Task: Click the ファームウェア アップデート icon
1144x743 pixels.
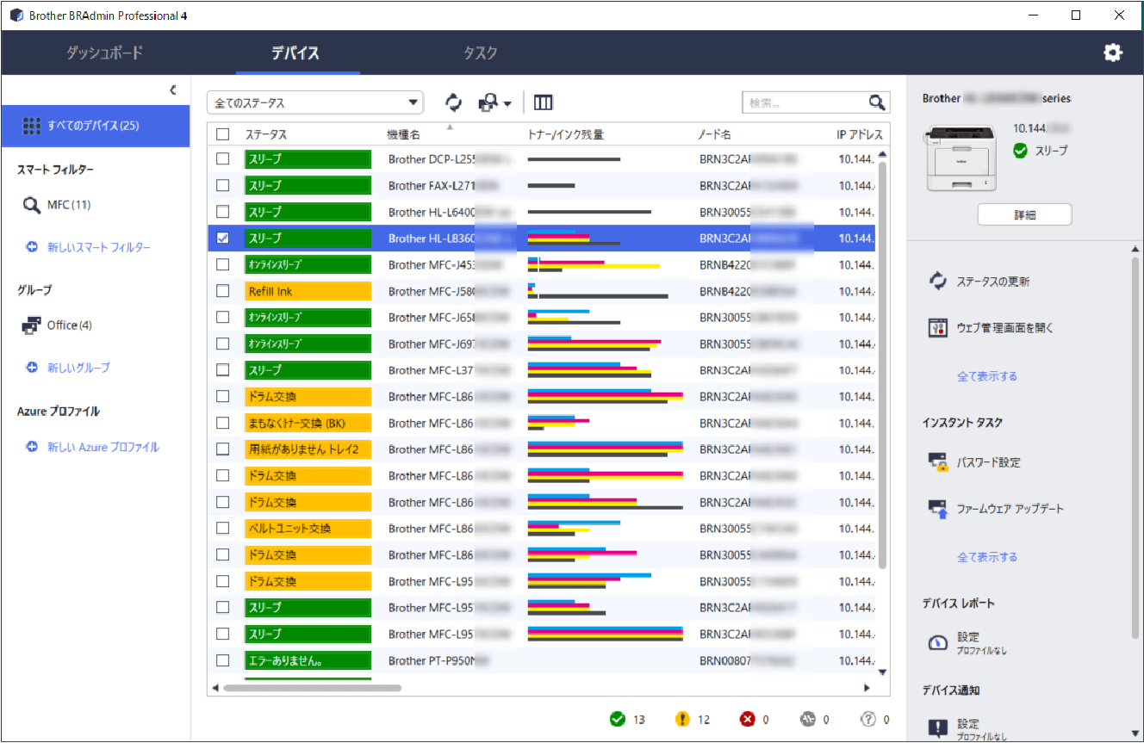Action: [938, 509]
